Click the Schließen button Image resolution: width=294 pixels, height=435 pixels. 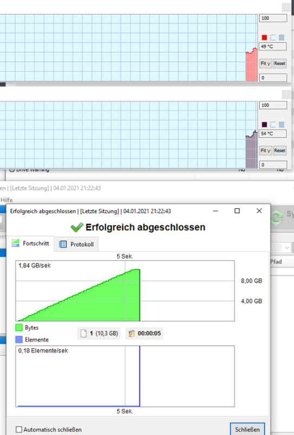point(247,429)
